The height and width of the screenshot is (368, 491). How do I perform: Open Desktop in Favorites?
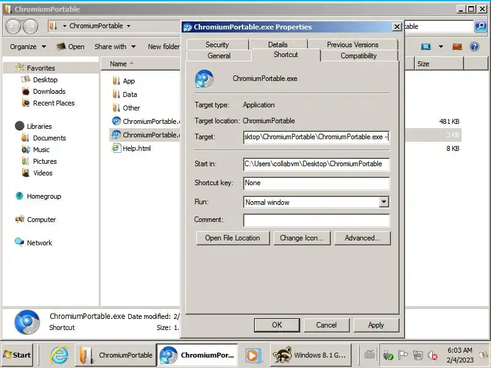tap(45, 80)
